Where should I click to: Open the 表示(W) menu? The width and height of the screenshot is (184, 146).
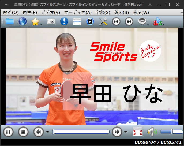pos(141,12)
